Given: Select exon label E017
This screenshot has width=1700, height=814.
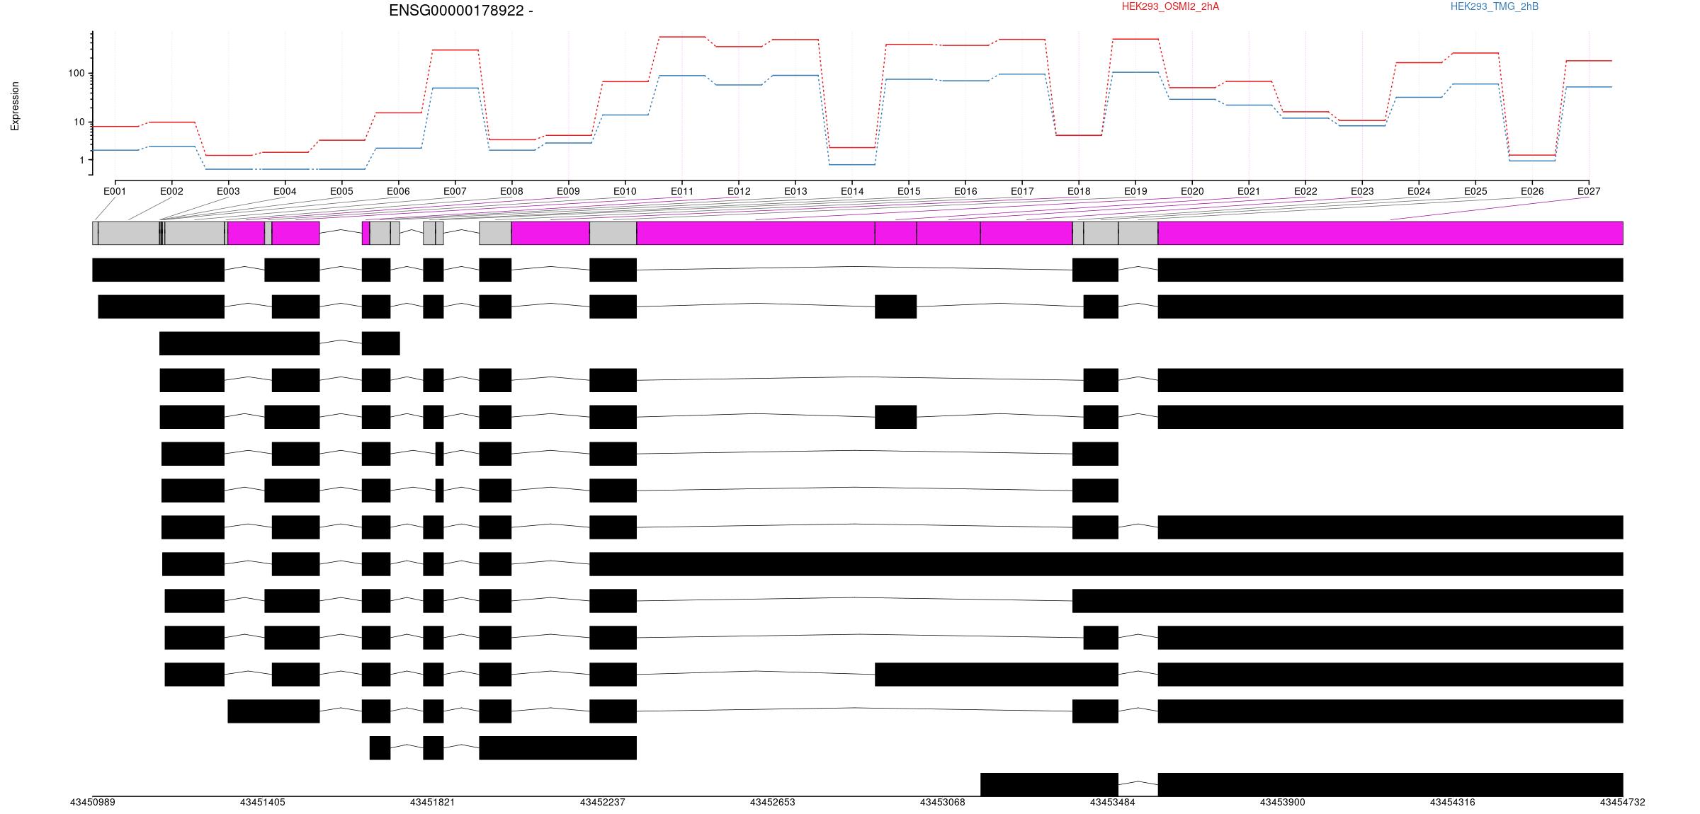Looking at the screenshot, I should point(1022,191).
